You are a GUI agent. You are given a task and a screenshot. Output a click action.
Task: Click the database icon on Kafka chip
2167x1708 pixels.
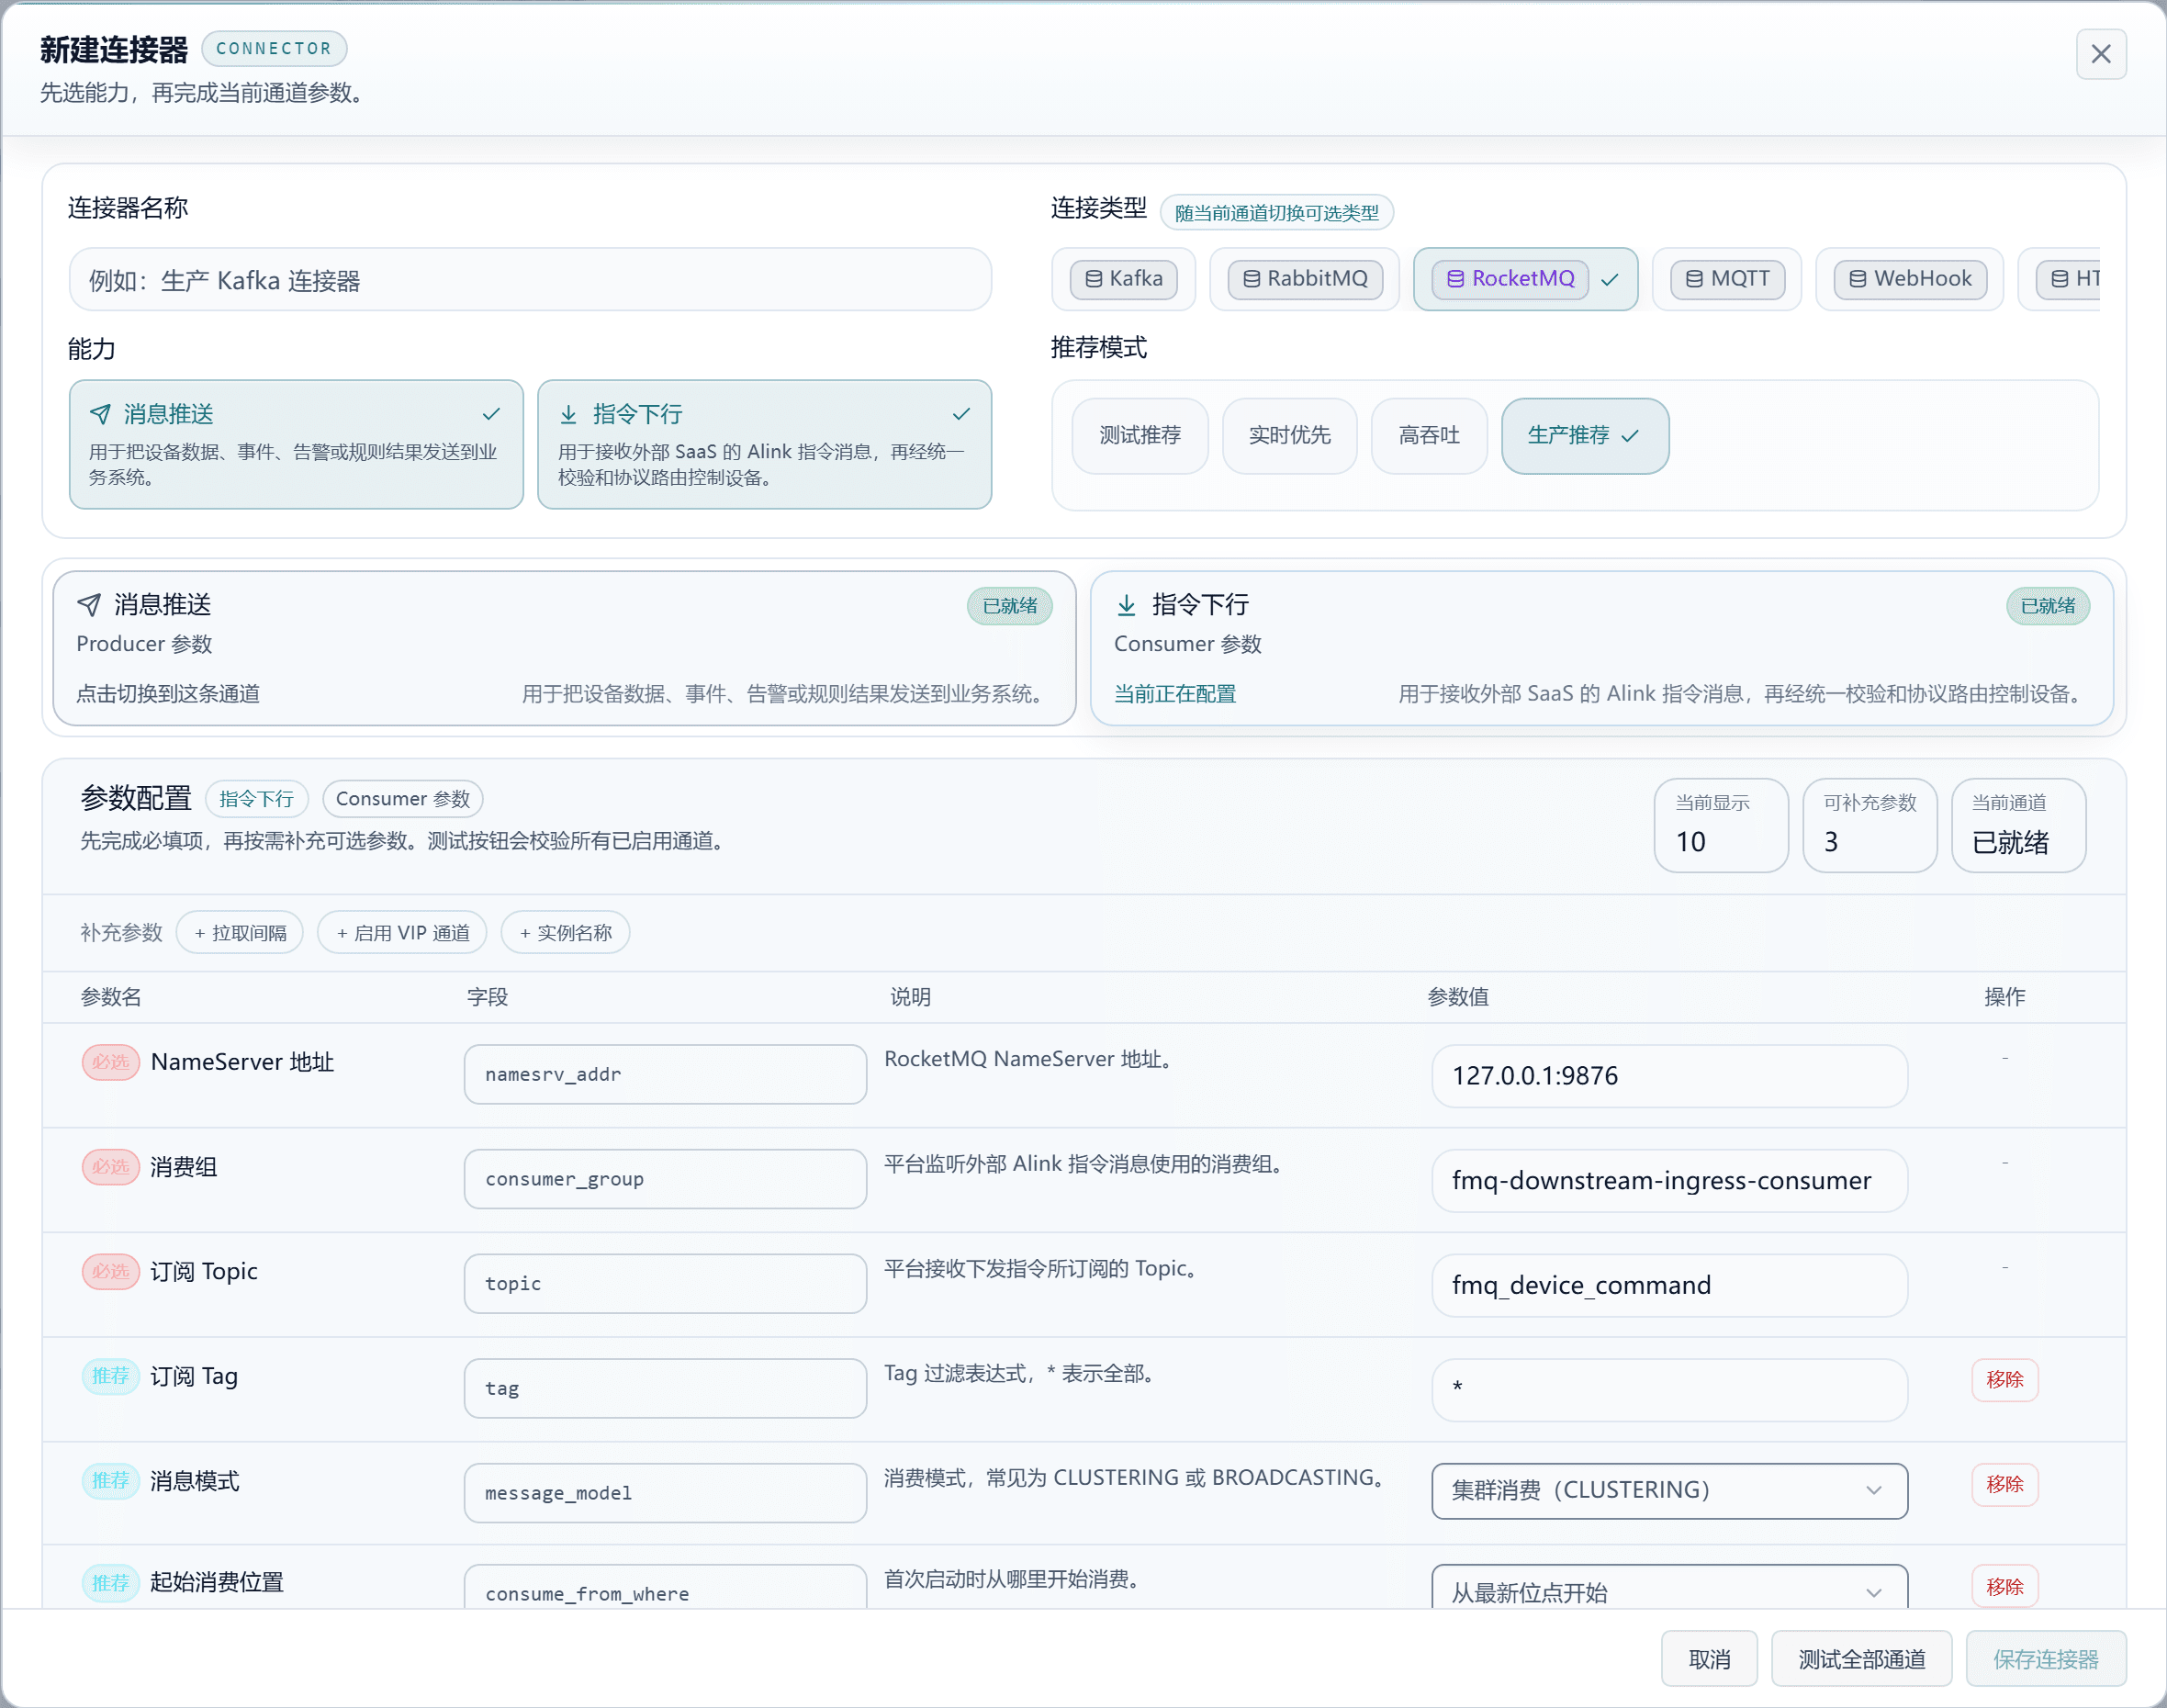pos(1093,279)
